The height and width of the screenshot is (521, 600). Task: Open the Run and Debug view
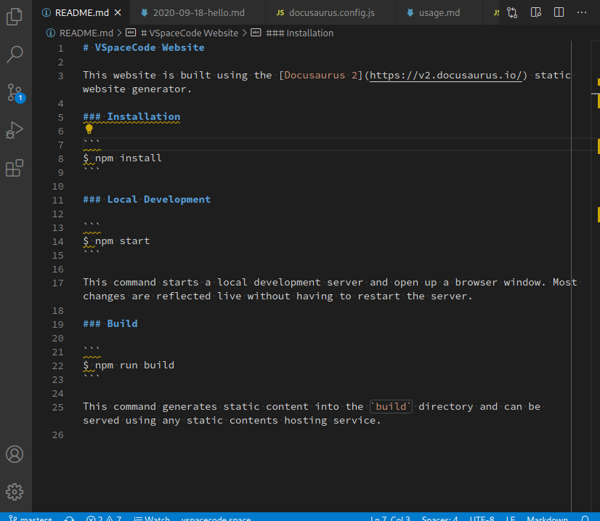(15, 130)
